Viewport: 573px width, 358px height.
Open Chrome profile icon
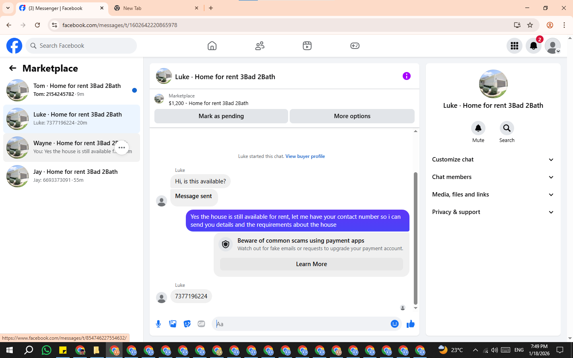click(550, 25)
